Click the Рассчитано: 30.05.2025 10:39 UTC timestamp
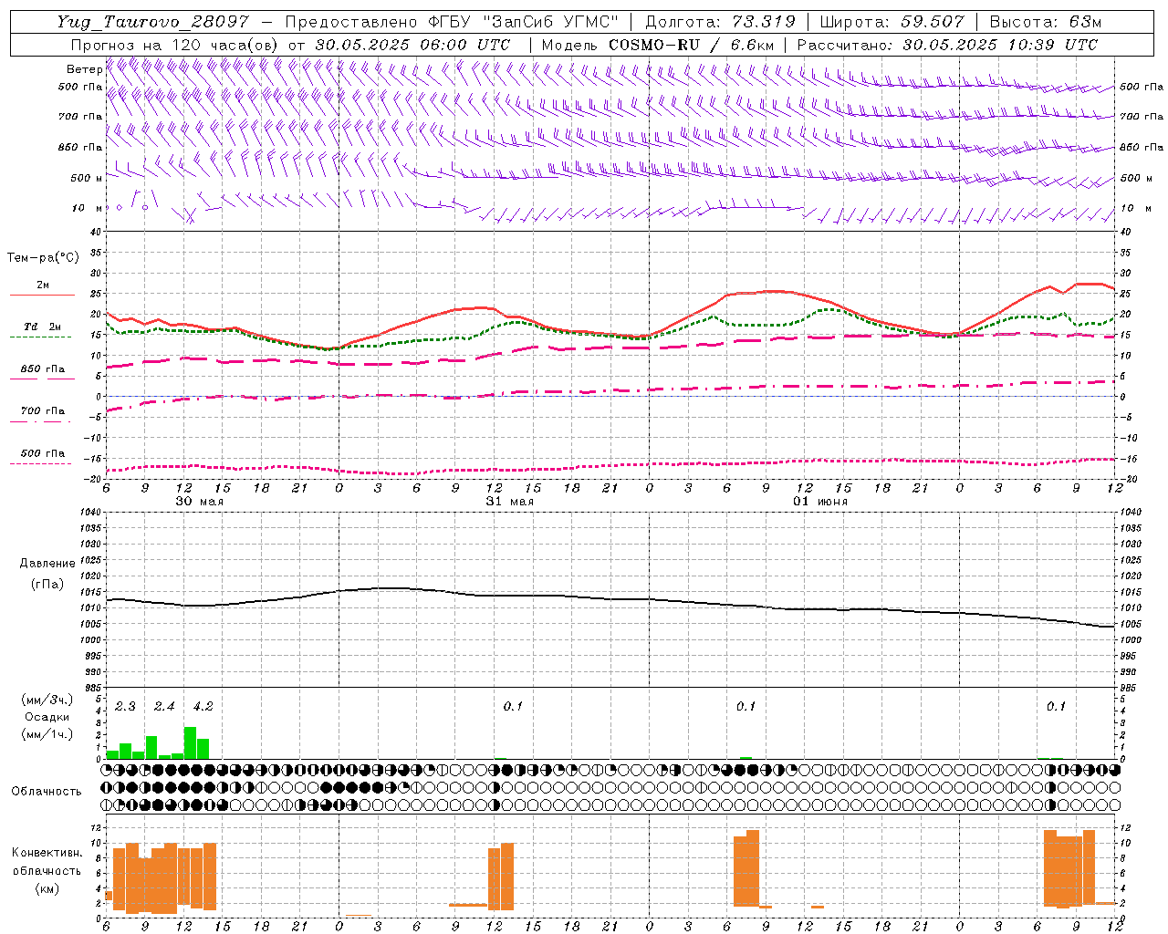Image resolution: width=1168 pixels, height=934 pixels. (x=947, y=45)
